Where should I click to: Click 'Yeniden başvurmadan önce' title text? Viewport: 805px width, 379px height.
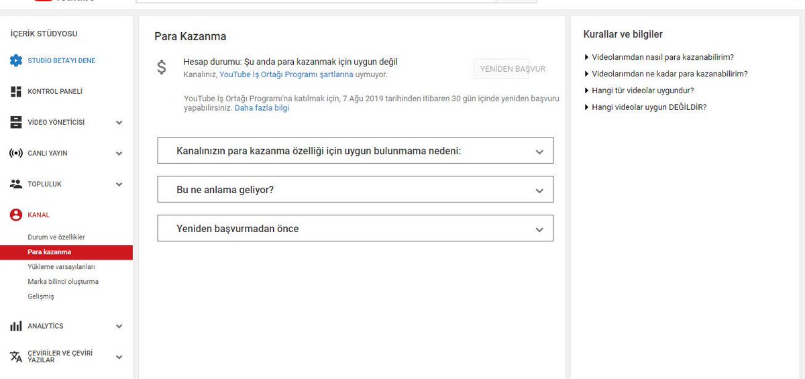237,229
